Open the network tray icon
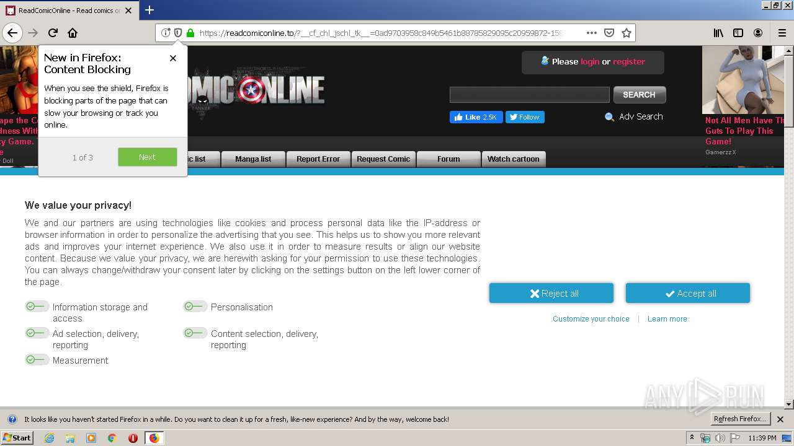 pos(705,438)
